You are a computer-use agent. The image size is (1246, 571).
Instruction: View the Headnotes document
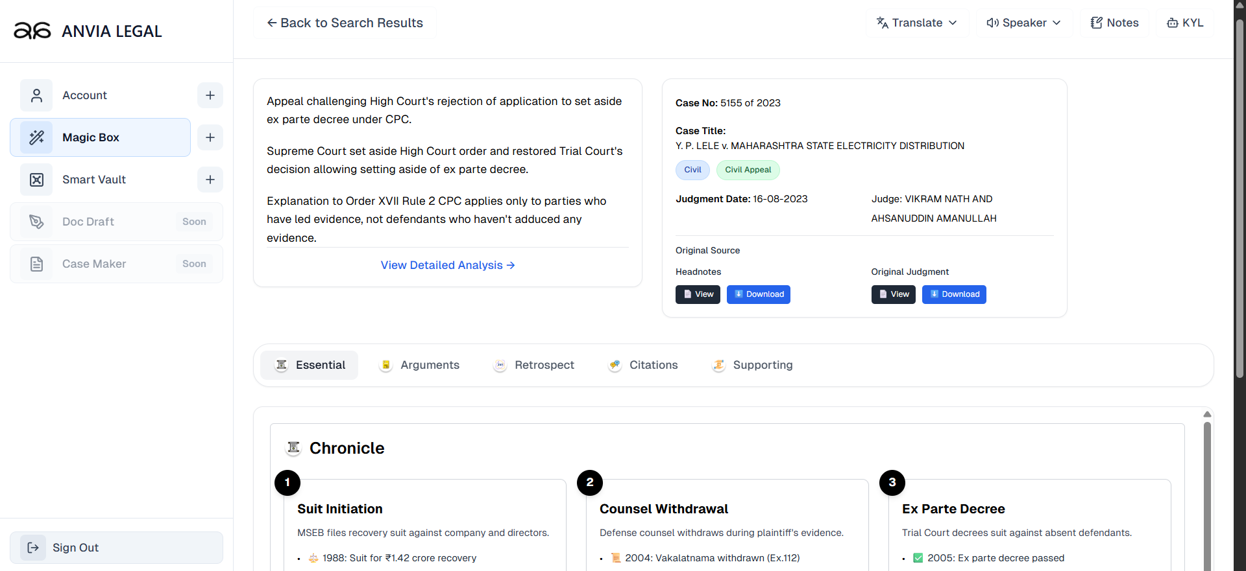[698, 294]
